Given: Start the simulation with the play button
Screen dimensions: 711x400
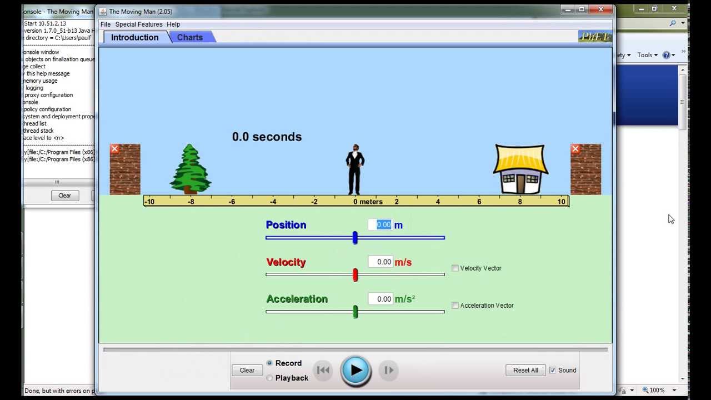Looking at the screenshot, I should click(x=356, y=371).
